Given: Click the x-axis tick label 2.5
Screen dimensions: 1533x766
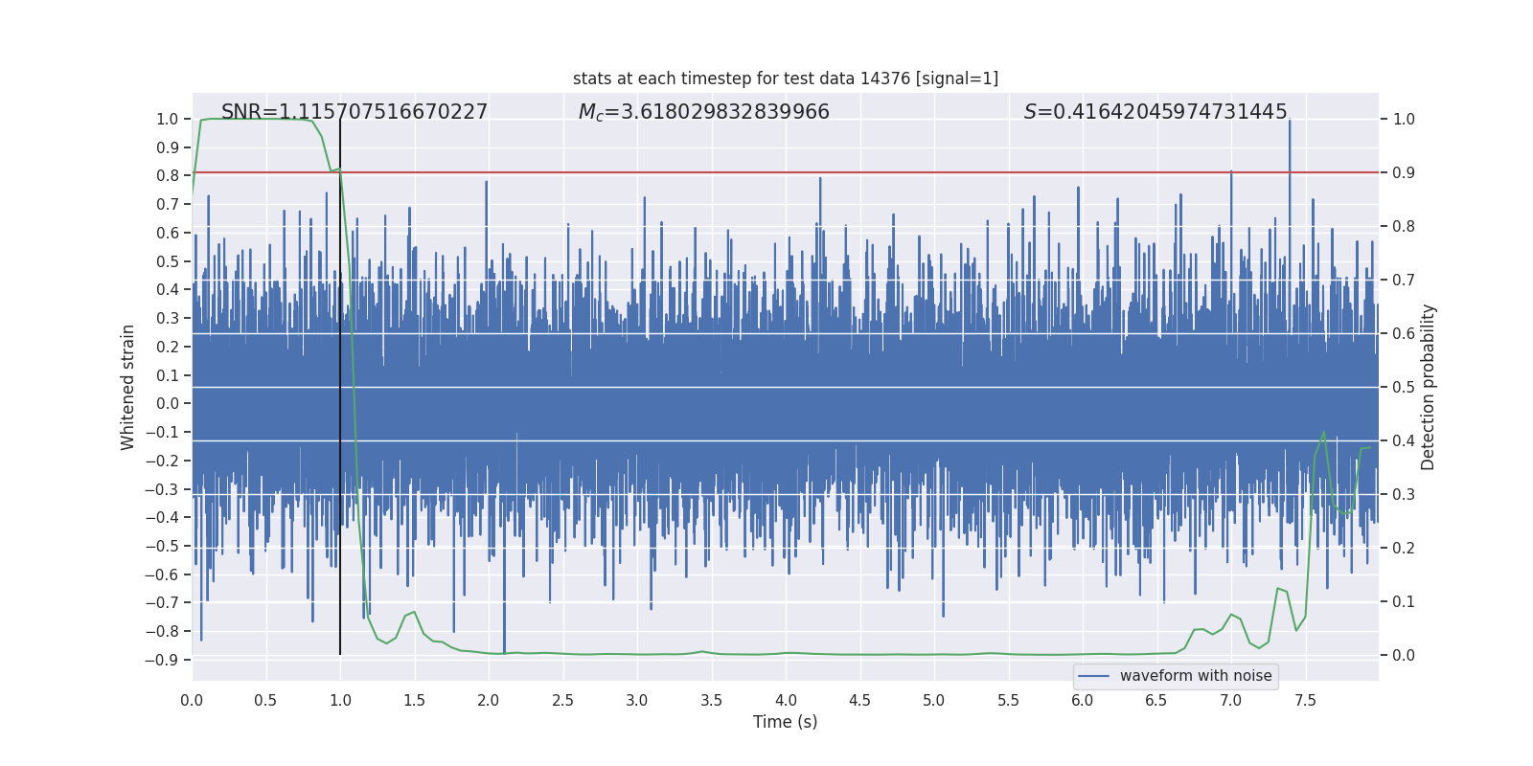Looking at the screenshot, I should pyautogui.click(x=562, y=700).
